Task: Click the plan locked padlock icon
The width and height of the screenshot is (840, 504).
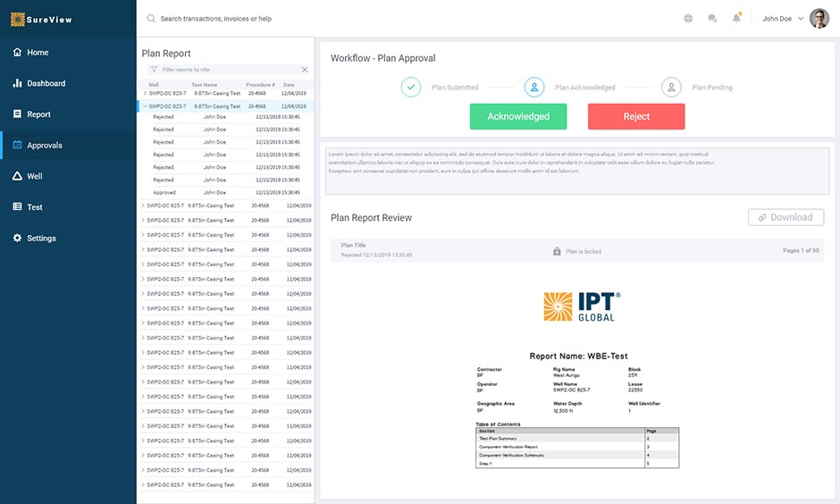Action: (x=557, y=251)
